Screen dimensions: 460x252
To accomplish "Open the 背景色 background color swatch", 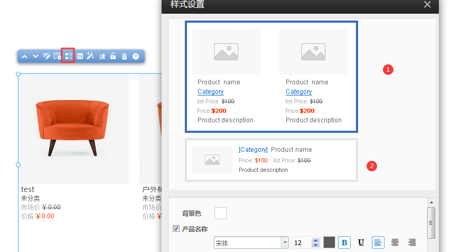I will (x=220, y=213).
